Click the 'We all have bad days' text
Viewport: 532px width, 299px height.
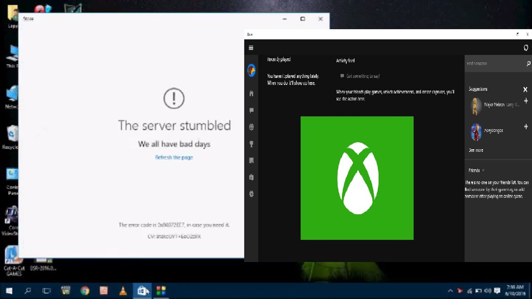pyautogui.click(x=174, y=144)
